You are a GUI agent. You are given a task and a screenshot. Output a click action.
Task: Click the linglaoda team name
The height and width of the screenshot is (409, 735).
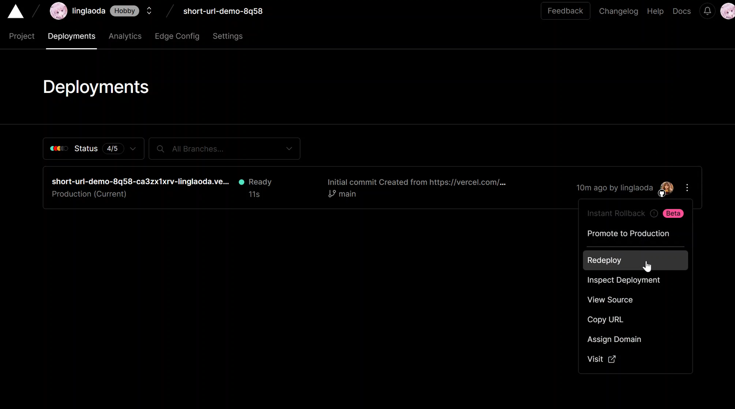[89, 11]
